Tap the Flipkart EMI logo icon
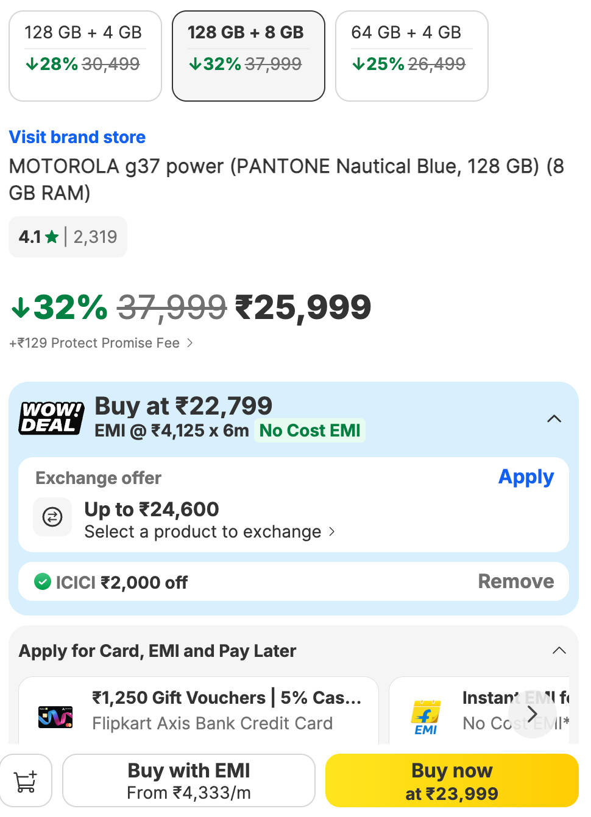The height and width of the screenshot is (817, 591). (x=425, y=717)
